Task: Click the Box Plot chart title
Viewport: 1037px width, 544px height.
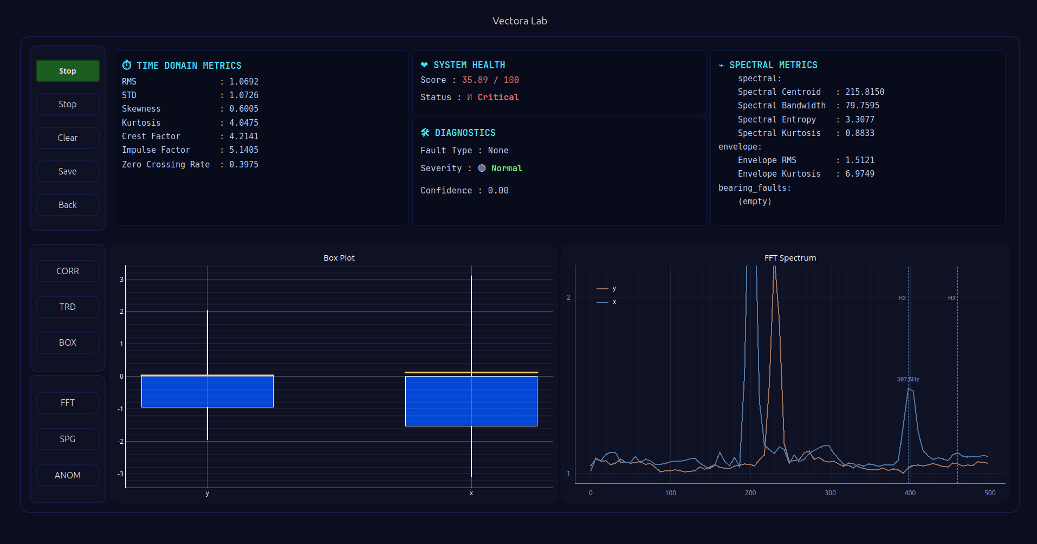Action: click(x=339, y=258)
